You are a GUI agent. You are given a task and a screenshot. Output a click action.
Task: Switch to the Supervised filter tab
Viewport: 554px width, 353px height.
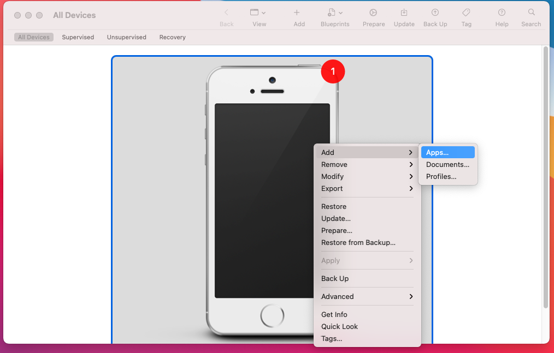[78, 37]
